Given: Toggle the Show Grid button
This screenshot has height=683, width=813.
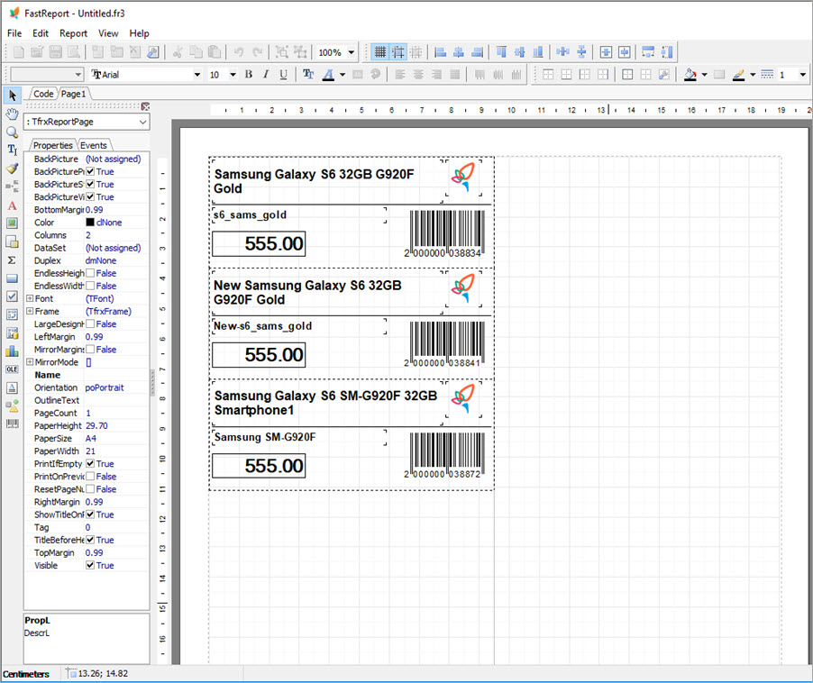Looking at the screenshot, I should click(x=380, y=52).
